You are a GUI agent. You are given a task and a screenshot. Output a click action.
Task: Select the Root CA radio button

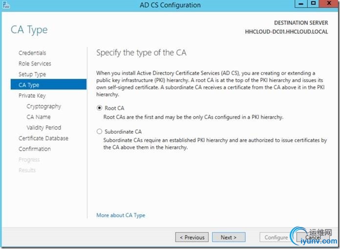100,108
